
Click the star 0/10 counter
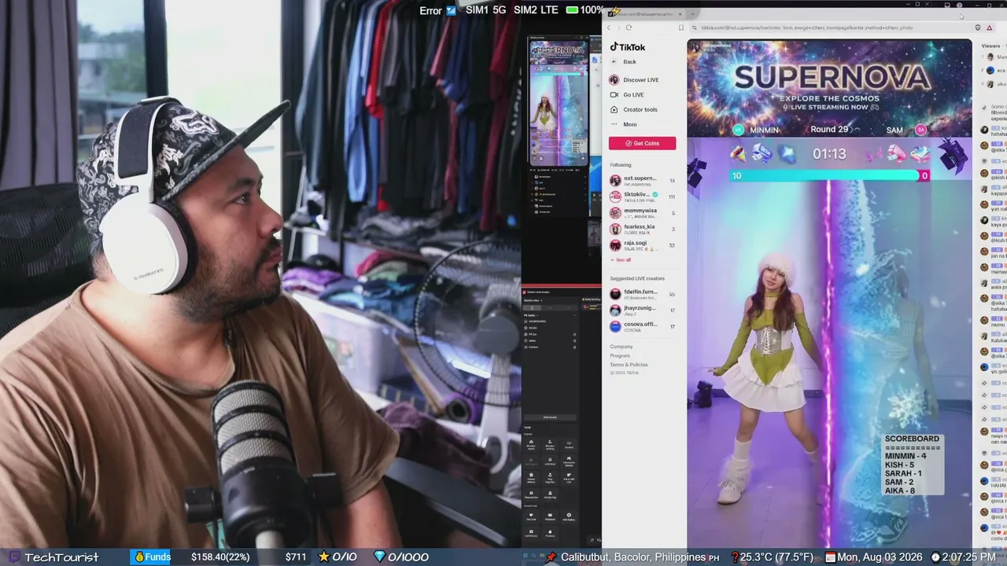click(x=338, y=557)
